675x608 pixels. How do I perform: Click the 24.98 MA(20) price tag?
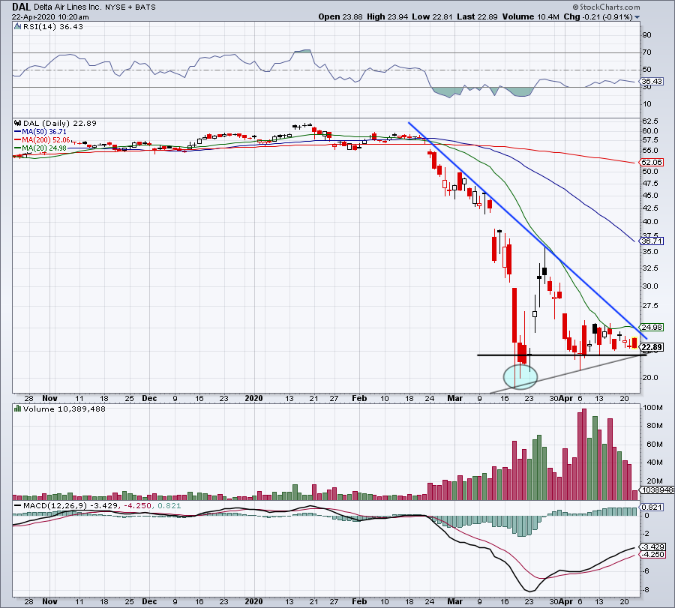click(x=651, y=327)
